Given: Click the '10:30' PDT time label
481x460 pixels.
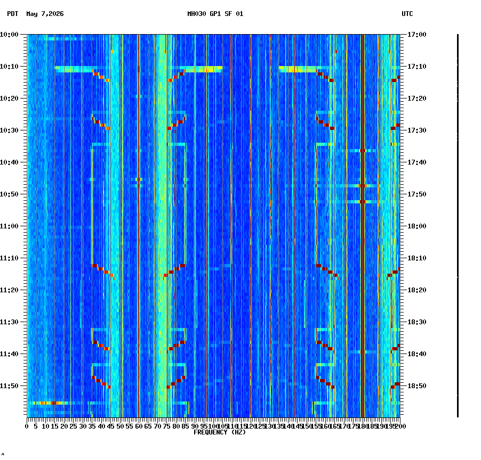Looking at the screenshot, I should point(9,130).
